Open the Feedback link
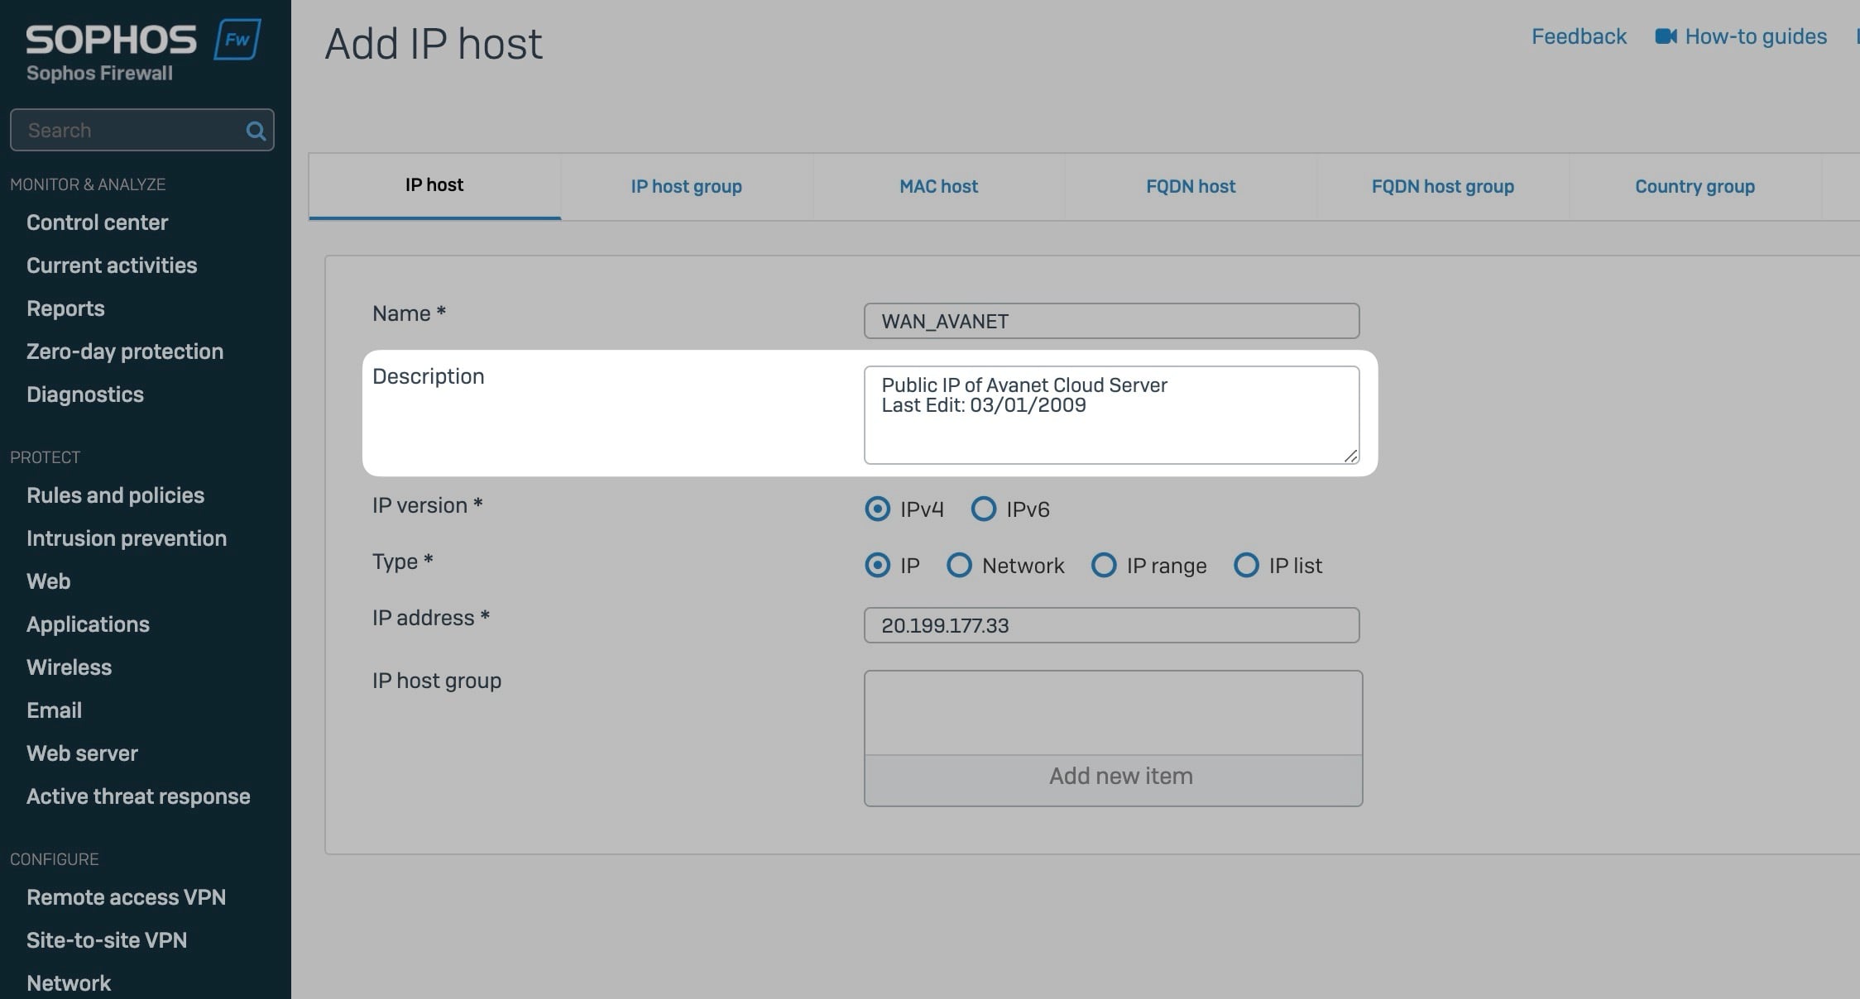This screenshot has width=1860, height=999. 1578,36
